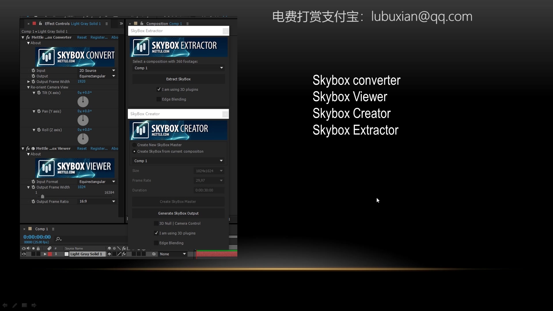
Task: Toggle fx switch on Mettle Viewer effect
Action: (x=28, y=149)
